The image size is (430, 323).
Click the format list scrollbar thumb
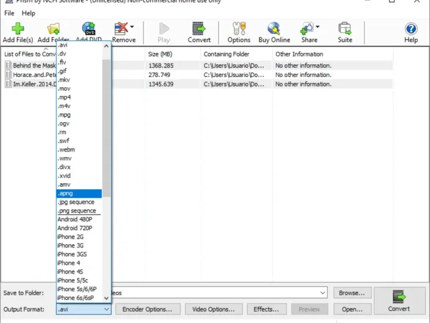pos(106,128)
